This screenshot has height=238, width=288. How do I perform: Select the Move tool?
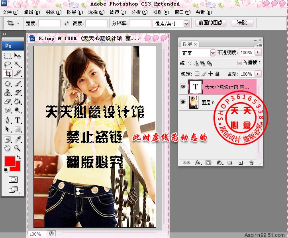(18, 56)
